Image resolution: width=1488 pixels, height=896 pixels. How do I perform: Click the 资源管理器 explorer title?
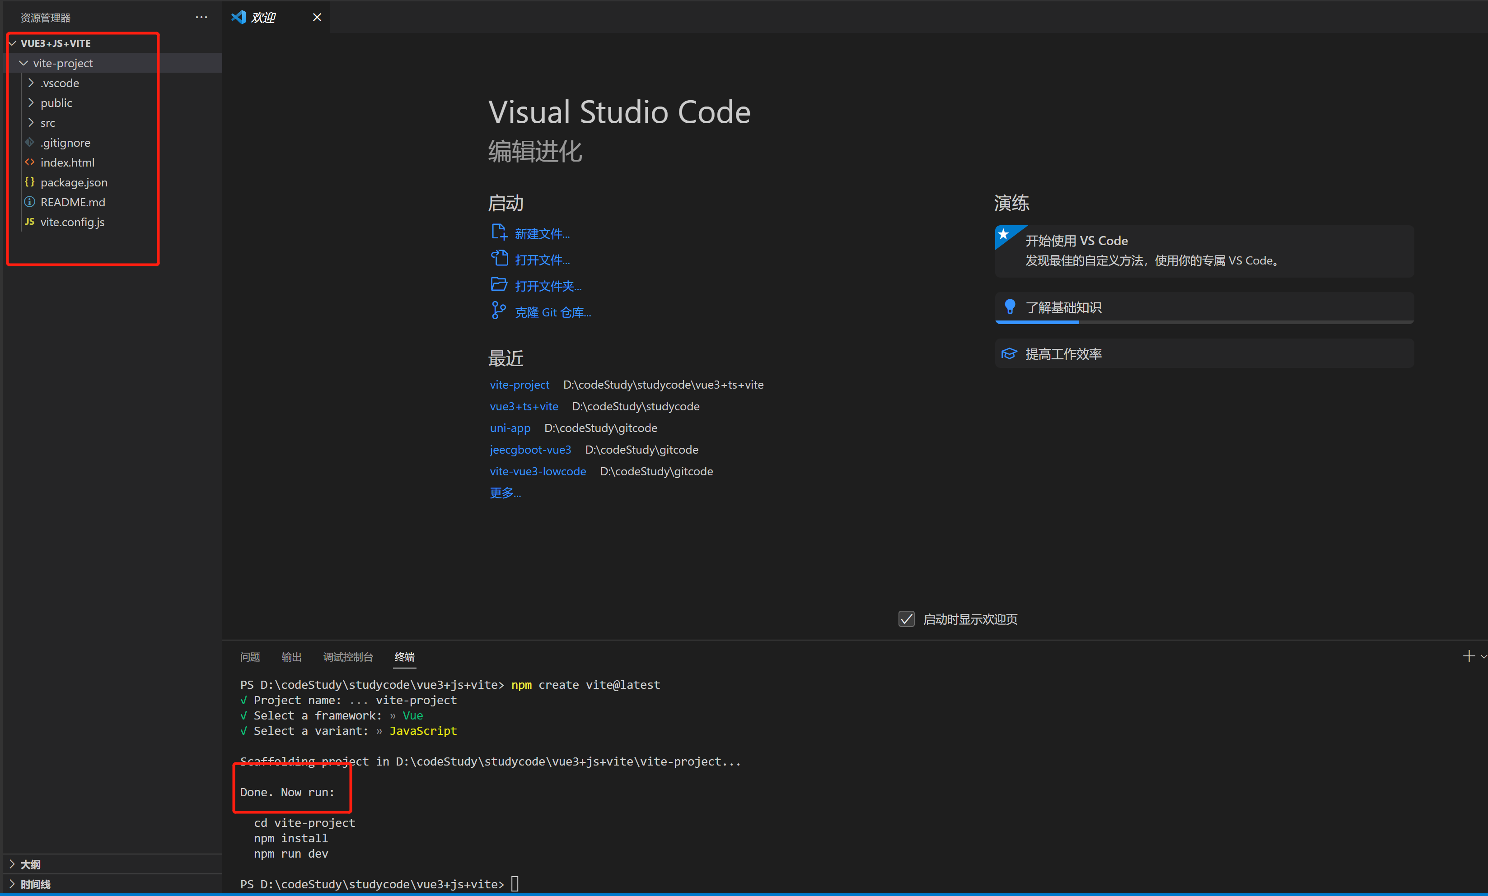click(45, 18)
